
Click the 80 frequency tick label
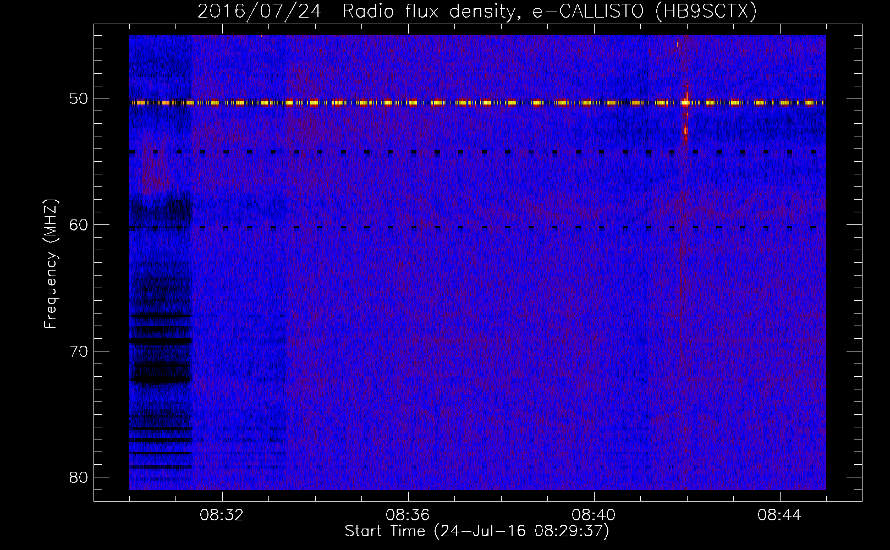79,477
